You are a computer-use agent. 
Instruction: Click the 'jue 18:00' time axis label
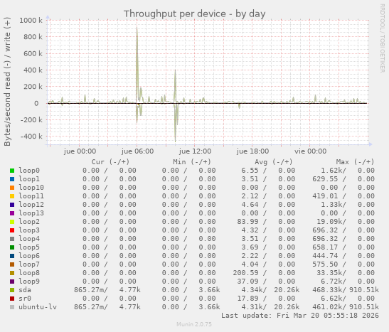tap(252, 151)
